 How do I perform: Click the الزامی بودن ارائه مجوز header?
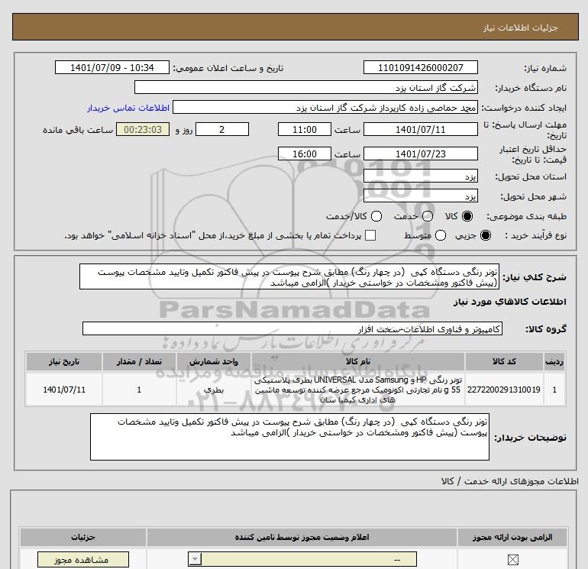point(512,537)
